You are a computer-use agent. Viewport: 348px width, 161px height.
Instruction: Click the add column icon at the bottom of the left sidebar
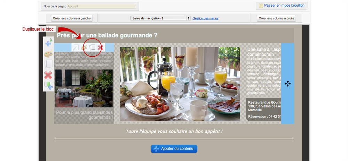coord(48,86)
